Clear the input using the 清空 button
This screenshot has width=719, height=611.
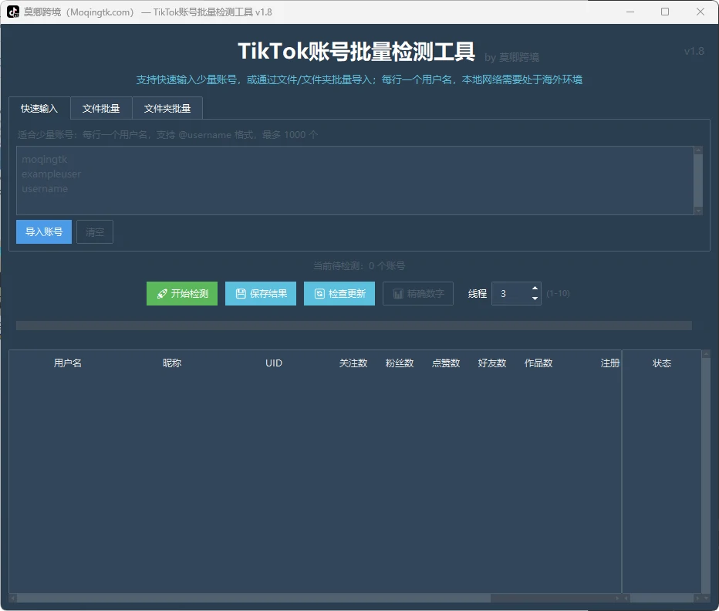point(95,231)
